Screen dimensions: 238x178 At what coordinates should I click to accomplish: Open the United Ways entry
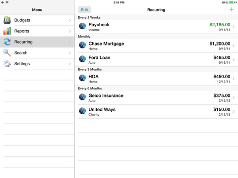(x=156, y=112)
